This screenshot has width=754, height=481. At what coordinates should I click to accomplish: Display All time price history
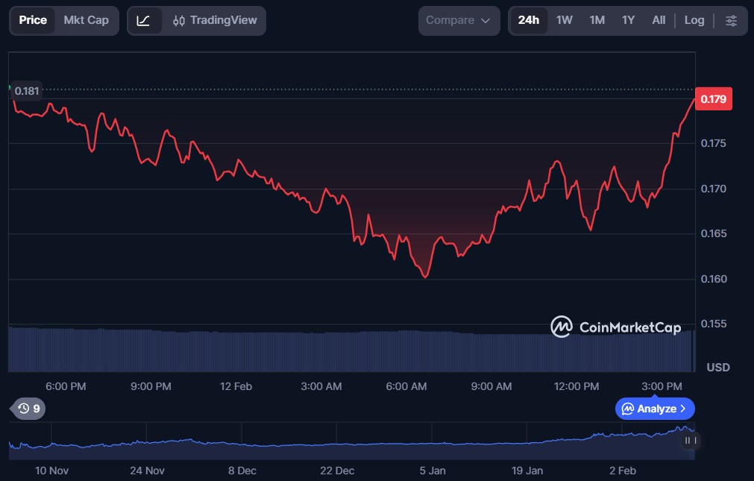[x=659, y=21]
